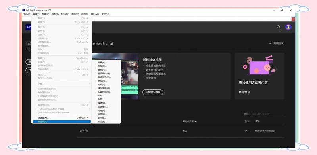Click the Premiere Pro Pr logo

click(29, 27)
